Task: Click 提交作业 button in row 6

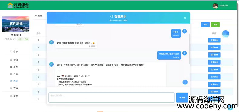Action: 214,77
